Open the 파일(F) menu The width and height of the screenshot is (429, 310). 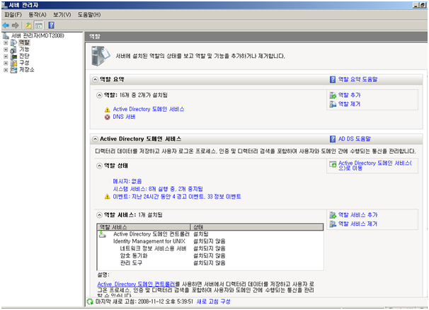(x=13, y=15)
